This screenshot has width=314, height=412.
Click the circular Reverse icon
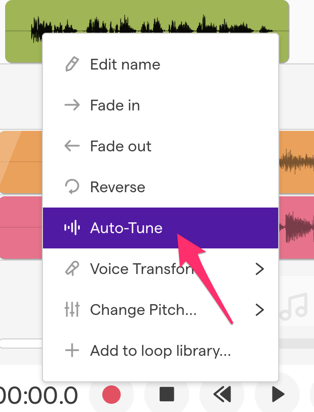pos(72,187)
